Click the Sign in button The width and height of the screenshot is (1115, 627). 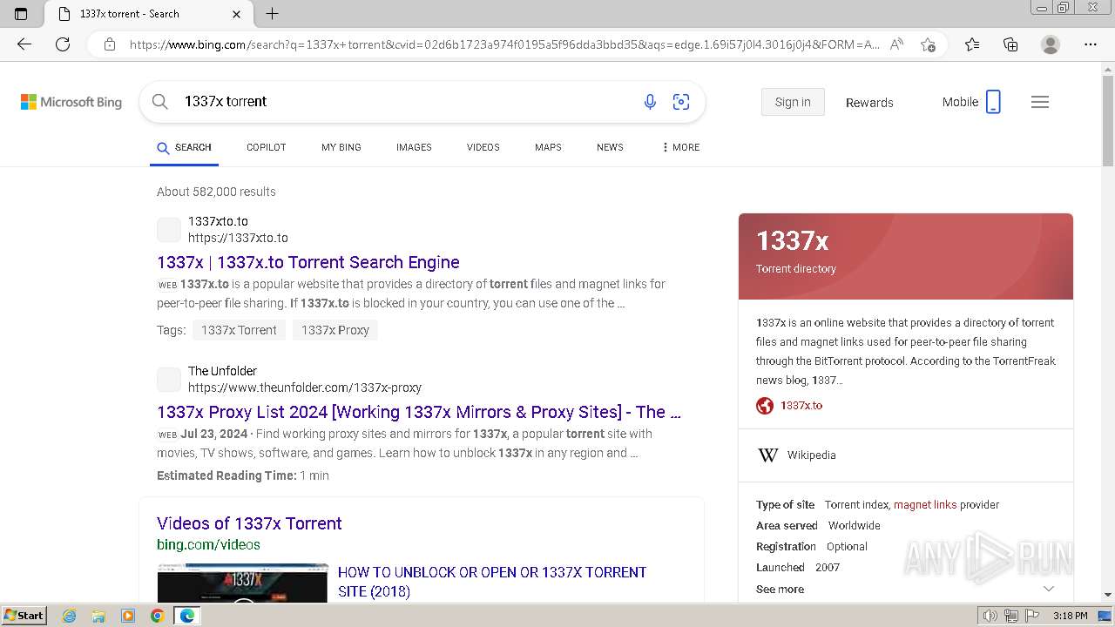click(793, 102)
